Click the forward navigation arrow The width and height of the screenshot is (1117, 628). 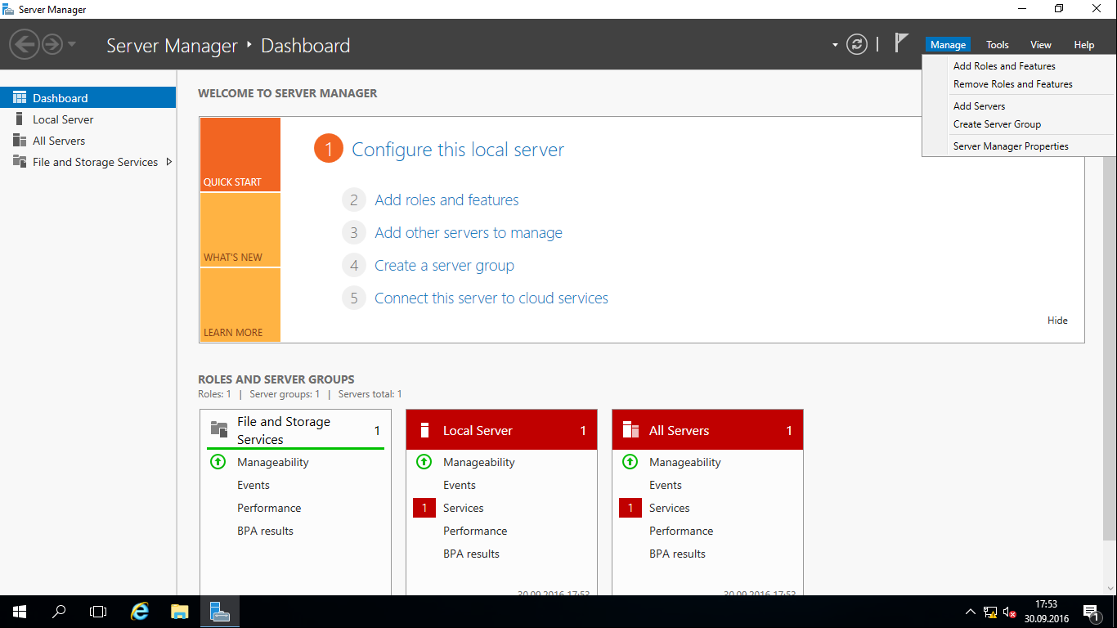[x=52, y=44]
